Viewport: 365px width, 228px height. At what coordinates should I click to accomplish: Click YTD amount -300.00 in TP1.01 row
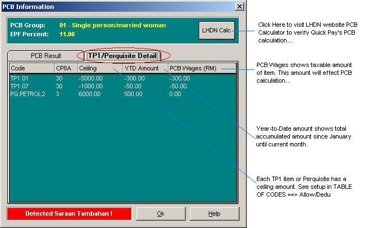pos(134,78)
